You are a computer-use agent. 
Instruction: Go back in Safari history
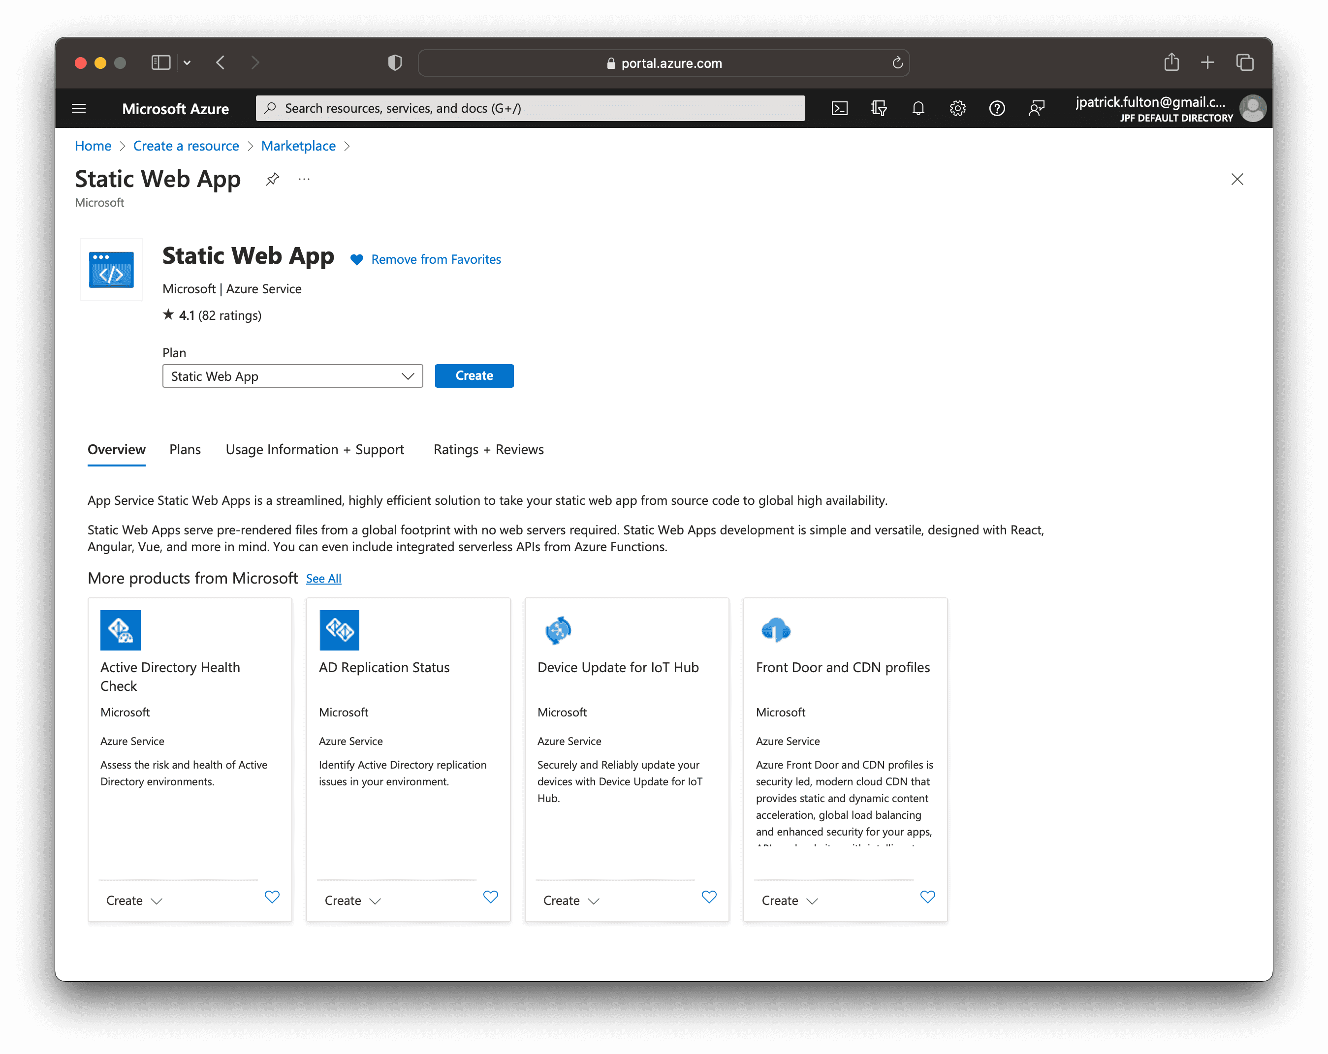221,63
